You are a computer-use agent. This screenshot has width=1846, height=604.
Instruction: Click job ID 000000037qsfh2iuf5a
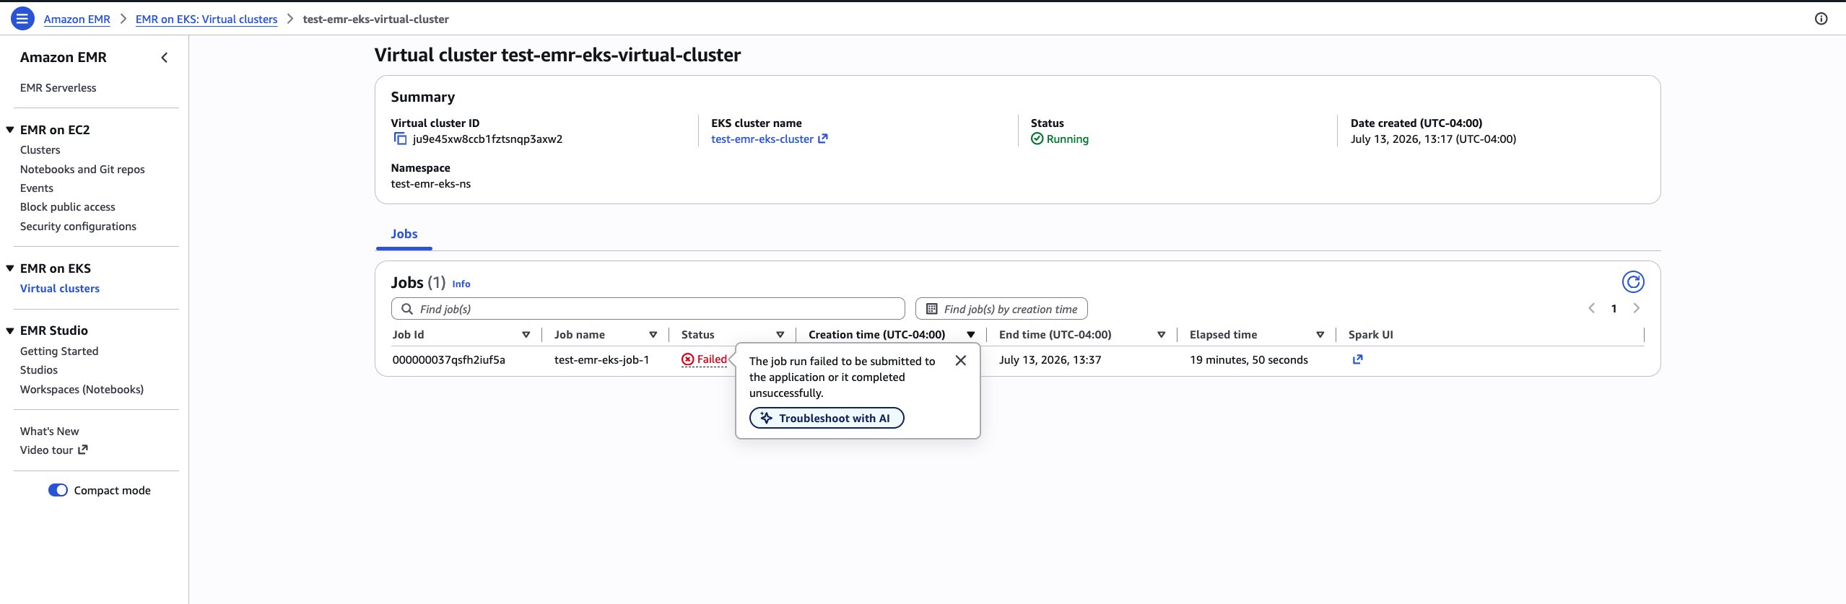(x=449, y=360)
